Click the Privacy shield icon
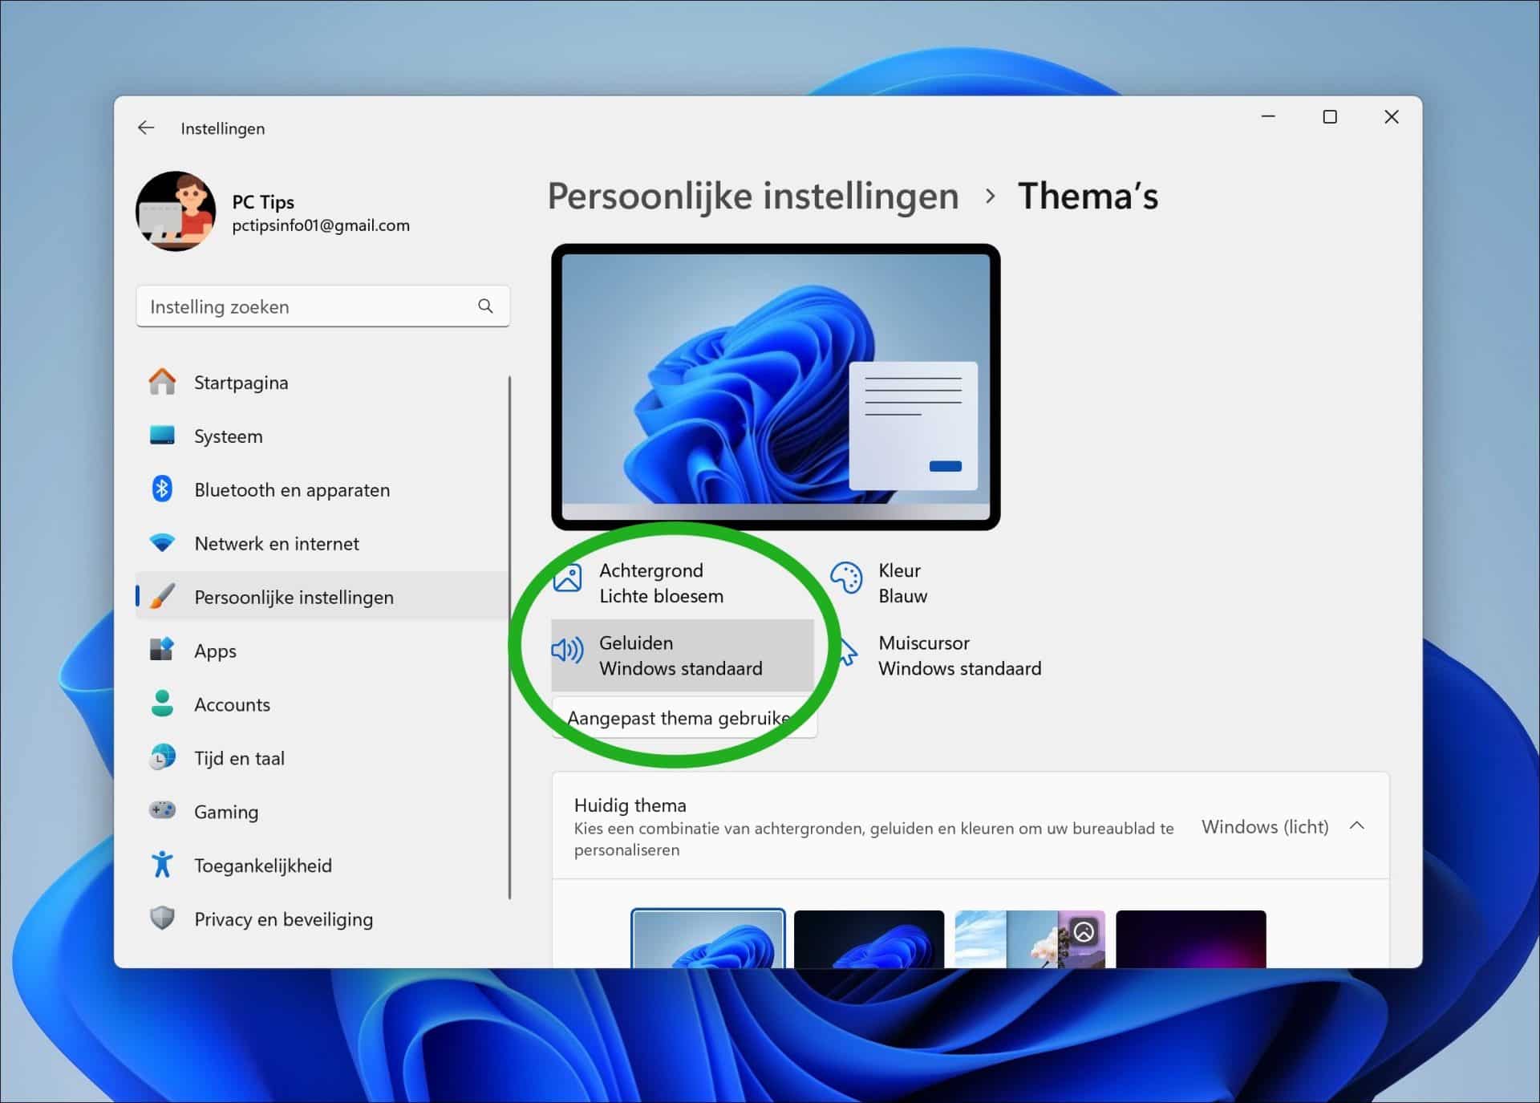Image resolution: width=1540 pixels, height=1103 pixels. tap(162, 918)
